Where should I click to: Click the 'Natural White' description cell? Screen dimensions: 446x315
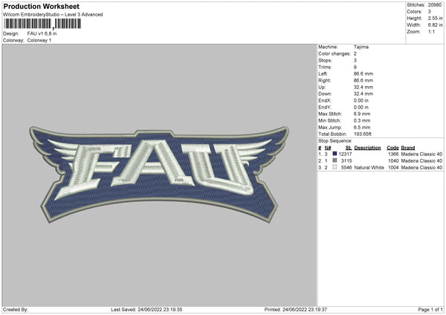(x=369, y=168)
